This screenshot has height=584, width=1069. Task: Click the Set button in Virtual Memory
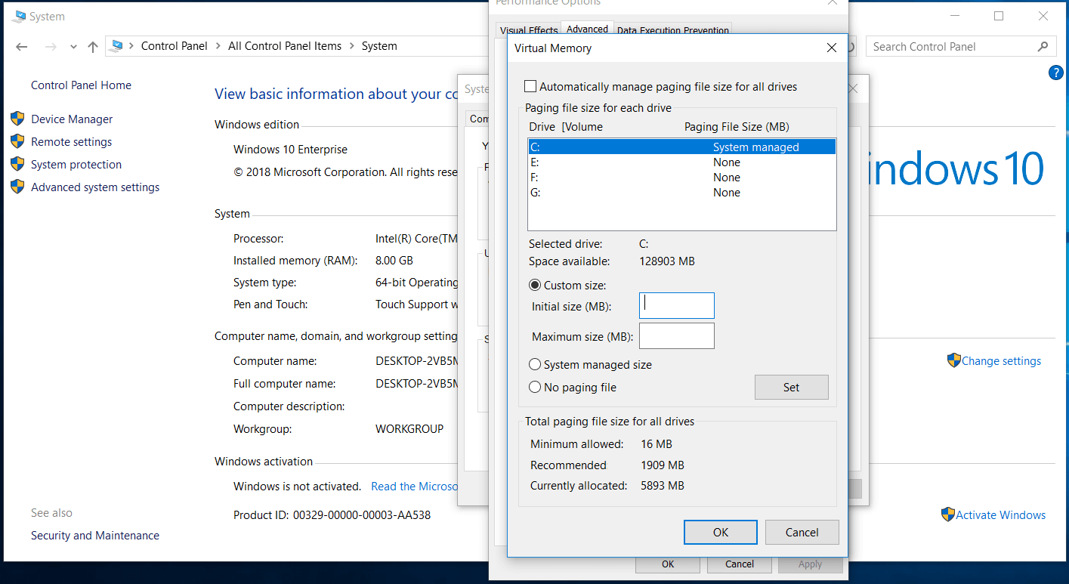click(791, 387)
